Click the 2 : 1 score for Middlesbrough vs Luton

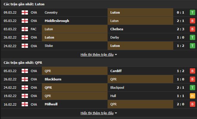pyautogui.click(x=180, y=21)
